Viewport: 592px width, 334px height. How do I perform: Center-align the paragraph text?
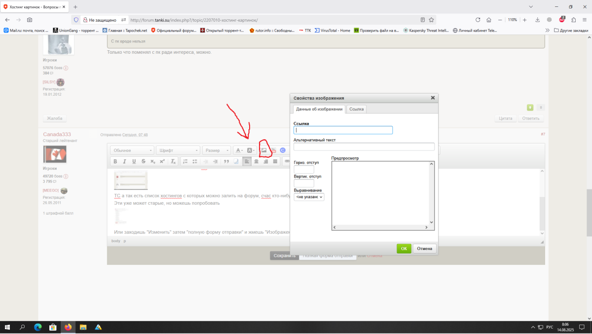click(x=257, y=161)
